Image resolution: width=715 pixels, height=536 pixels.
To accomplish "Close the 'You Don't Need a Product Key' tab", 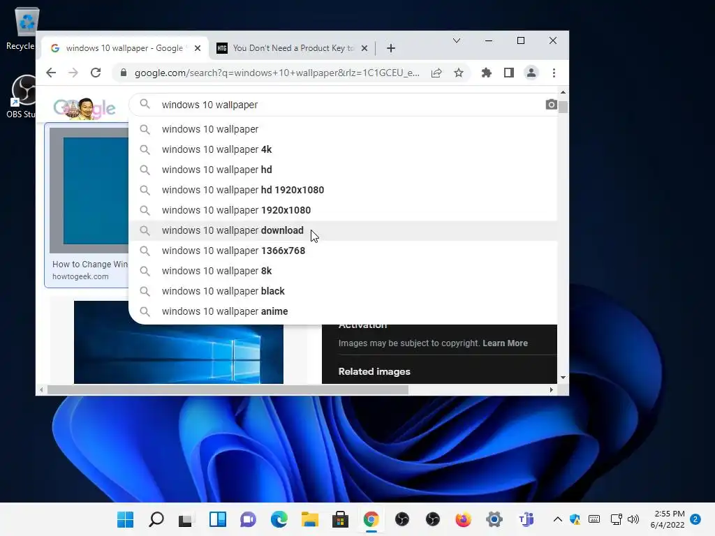I will coord(364,48).
